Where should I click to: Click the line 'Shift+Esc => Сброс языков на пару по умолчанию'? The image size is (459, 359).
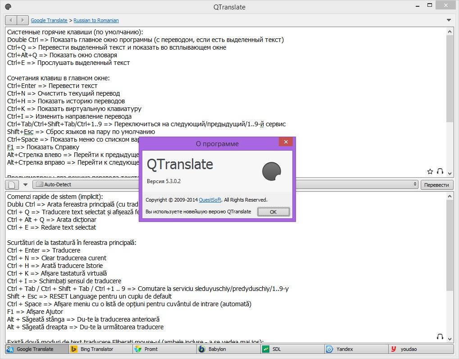click(x=81, y=132)
